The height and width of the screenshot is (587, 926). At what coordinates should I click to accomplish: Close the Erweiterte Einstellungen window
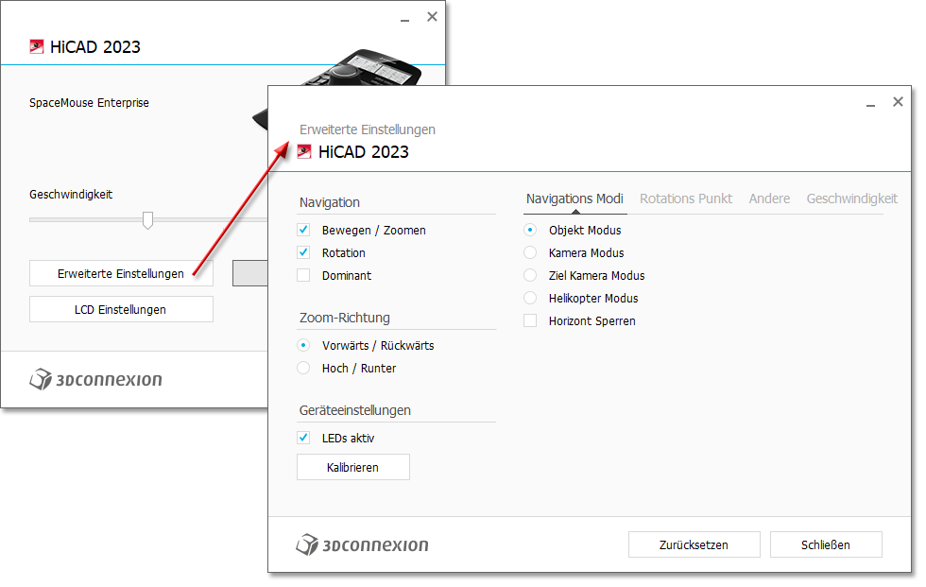pyautogui.click(x=898, y=101)
